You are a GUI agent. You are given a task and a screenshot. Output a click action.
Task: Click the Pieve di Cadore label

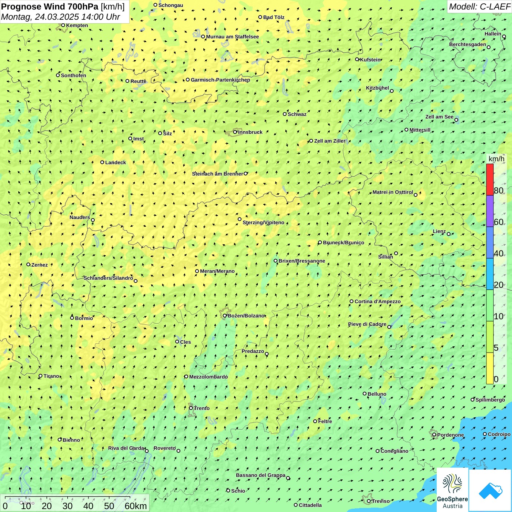(367, 324)
